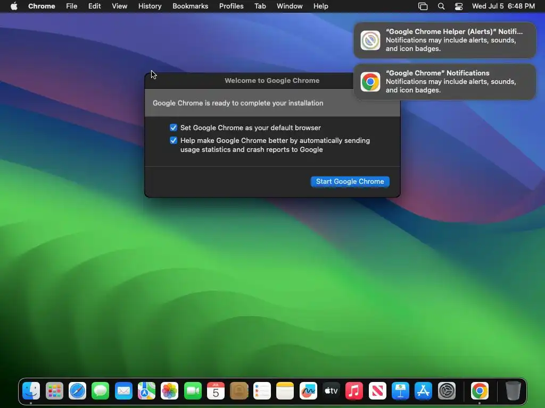Open the Bookmarks menu
Image resolution: width=545 pixels, height=408 pixels.
[x=191, y=6]
